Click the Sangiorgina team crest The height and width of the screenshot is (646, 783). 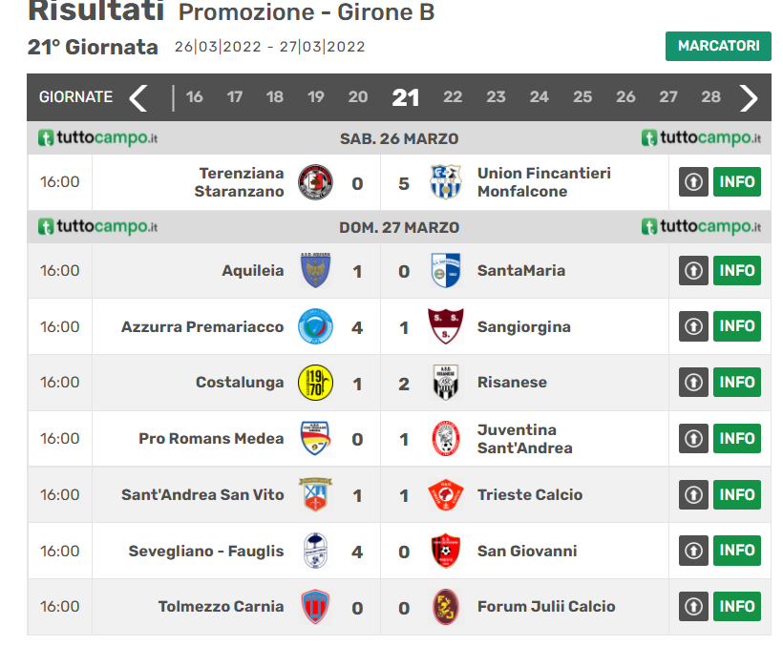pos(445,326)
